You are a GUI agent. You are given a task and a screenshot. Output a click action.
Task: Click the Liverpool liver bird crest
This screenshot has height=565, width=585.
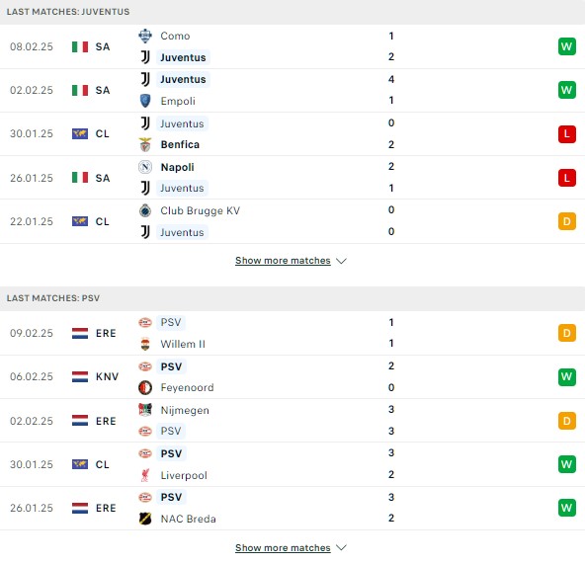pyautogui.click(x=145, y=475)
